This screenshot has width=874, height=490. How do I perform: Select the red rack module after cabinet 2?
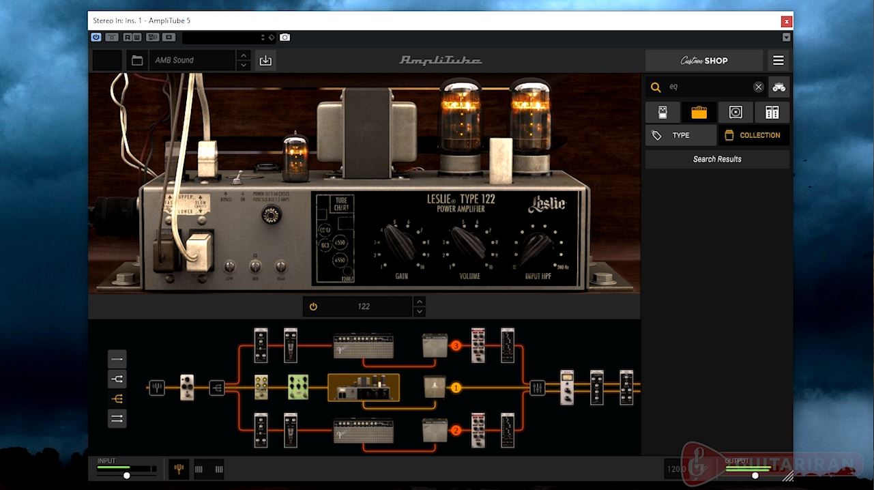[478, 430]
